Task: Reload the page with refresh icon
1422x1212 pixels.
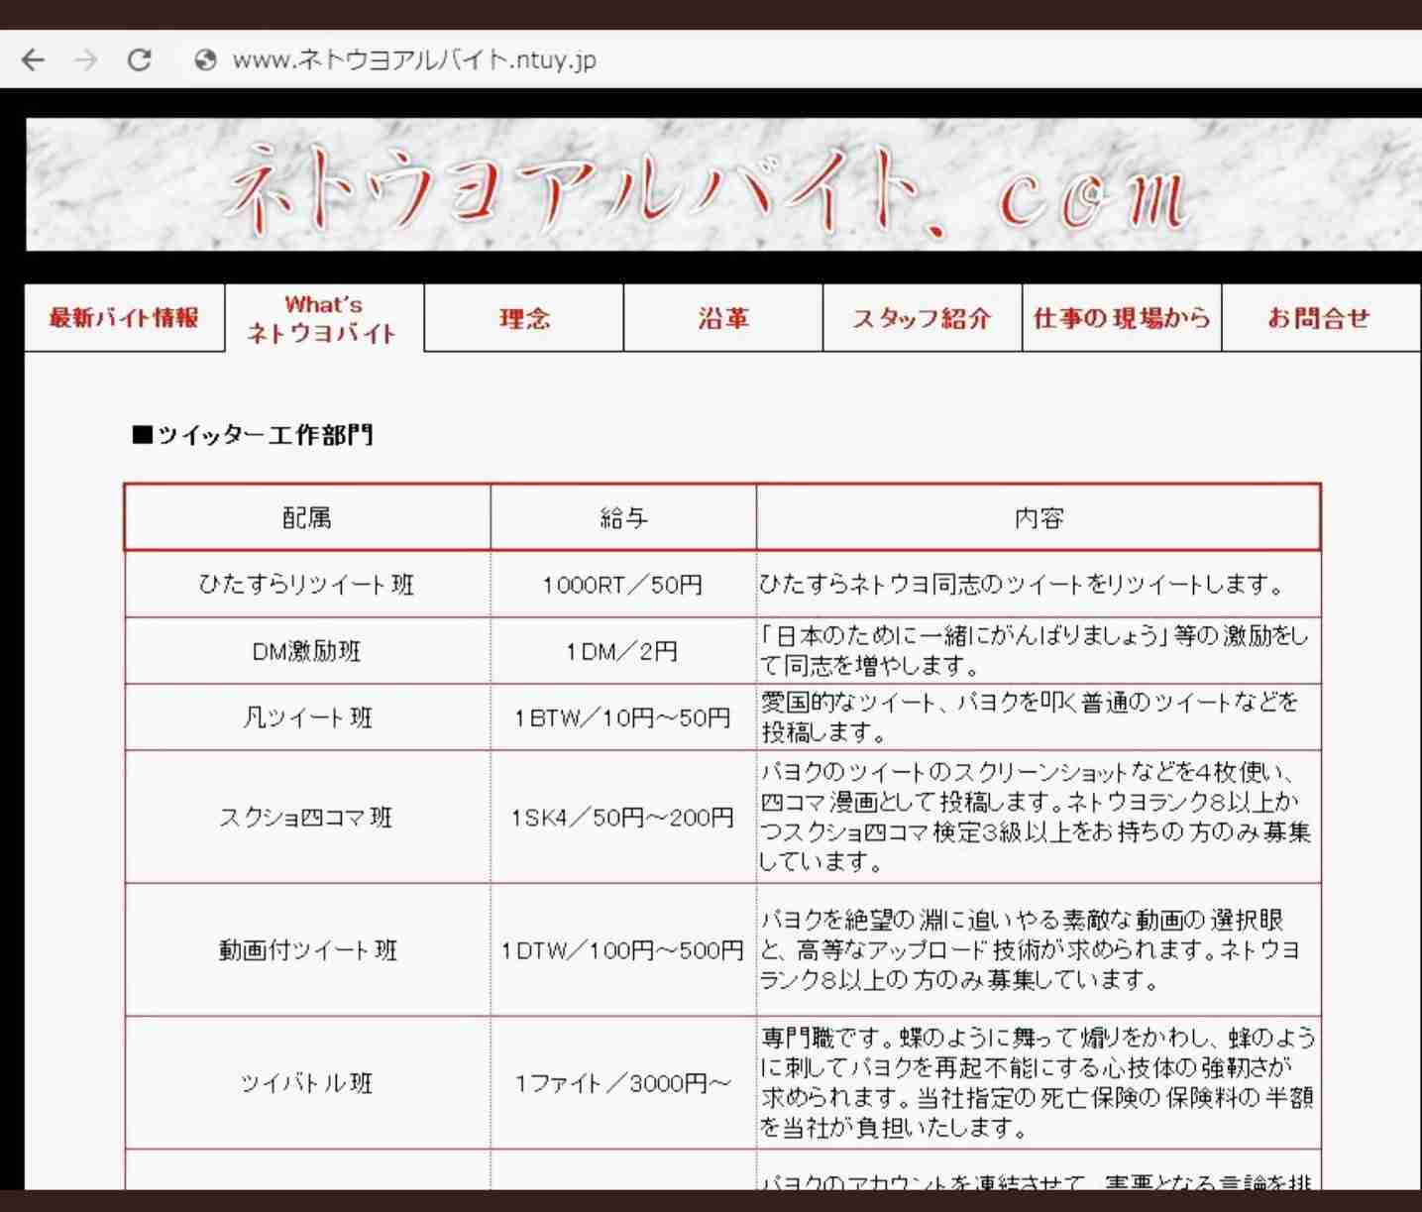Action: point(140,60)
